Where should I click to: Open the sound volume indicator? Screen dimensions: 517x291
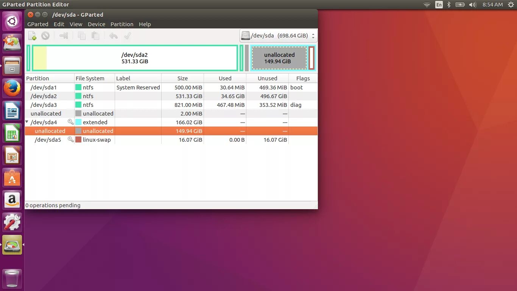(472, 5)
